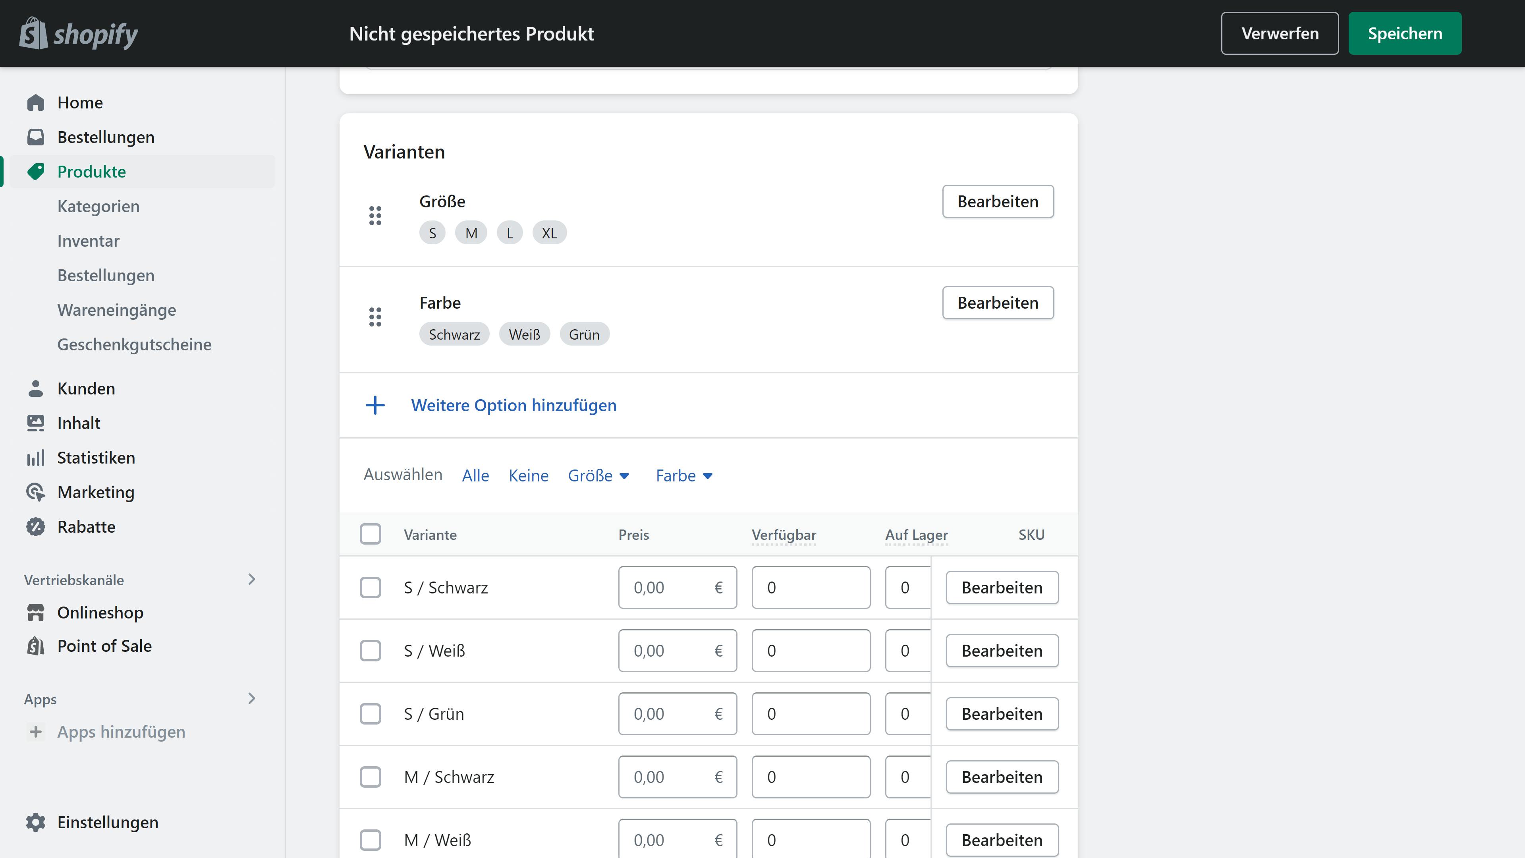Open Statistiken bar chart icon
The image size is (1525, 858).
[x=35, y=458]
